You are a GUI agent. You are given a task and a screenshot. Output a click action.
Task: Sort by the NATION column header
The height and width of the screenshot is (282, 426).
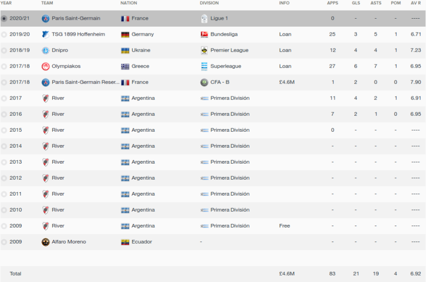[x=129, y=3]
